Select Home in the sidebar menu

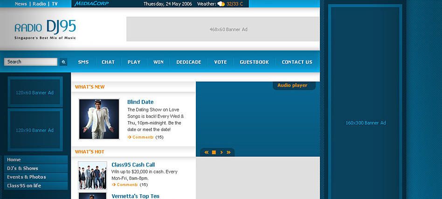tap(36, 159)
